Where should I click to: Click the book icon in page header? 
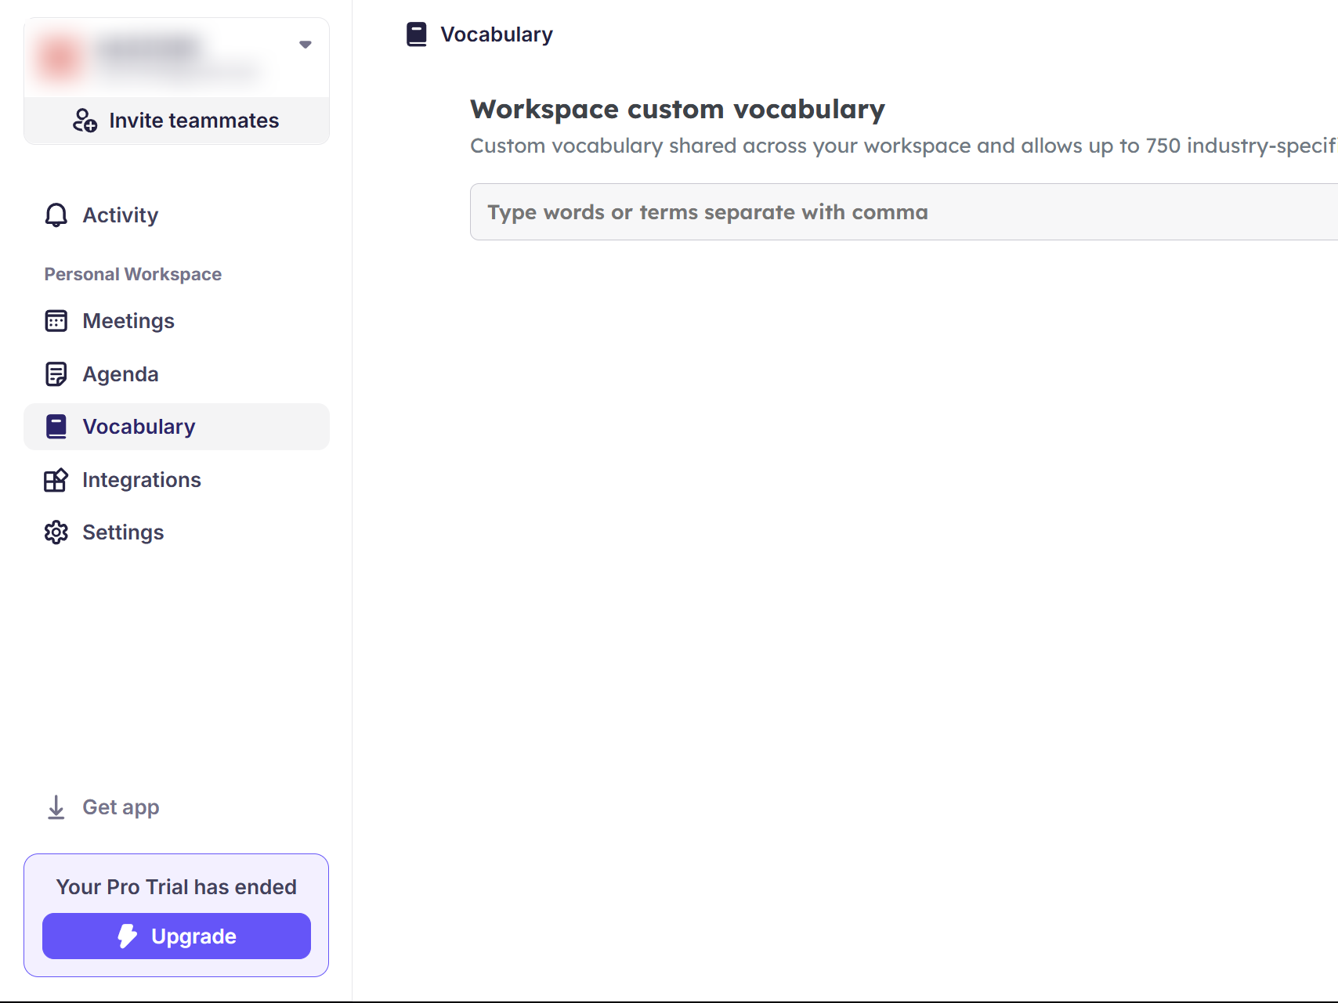tap(417, 34)
